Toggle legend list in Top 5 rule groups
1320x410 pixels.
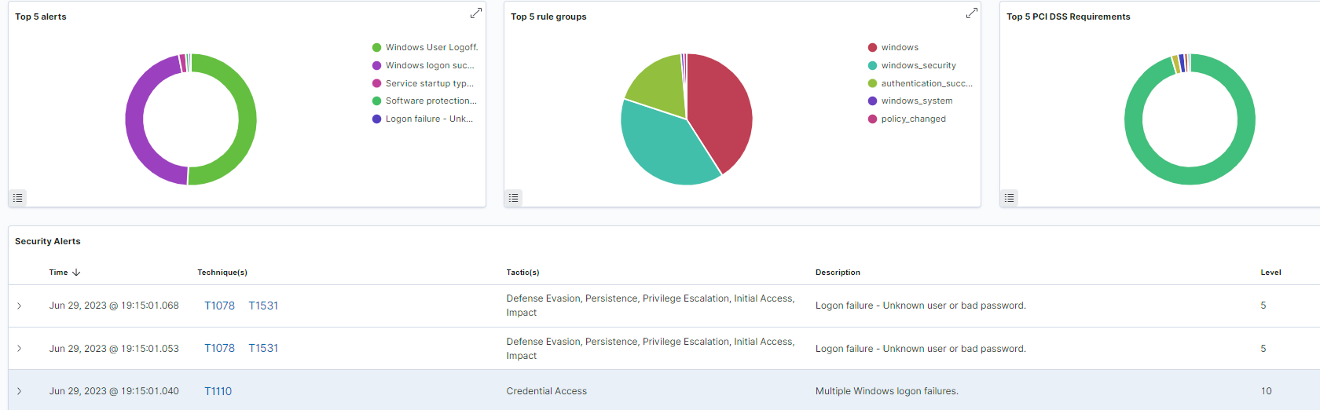pyautogui.click(x=514, y=198)
